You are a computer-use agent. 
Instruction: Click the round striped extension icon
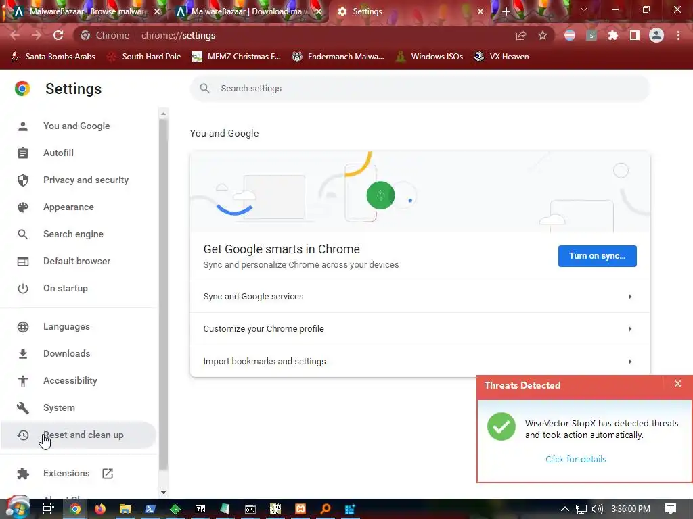pos(570,35)
